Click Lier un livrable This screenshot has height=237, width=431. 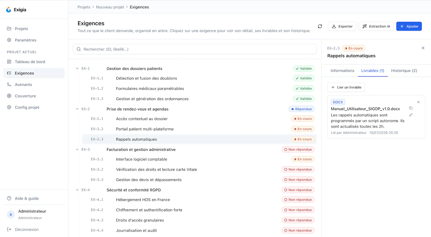[346, 87]
